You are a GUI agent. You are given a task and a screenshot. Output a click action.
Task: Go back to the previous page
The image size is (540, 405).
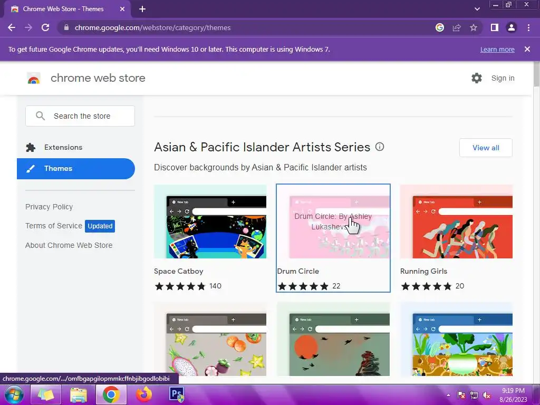12,27
